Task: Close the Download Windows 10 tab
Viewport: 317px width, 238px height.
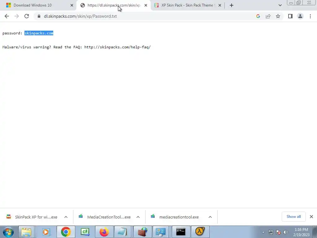Action: pos(72,5)
